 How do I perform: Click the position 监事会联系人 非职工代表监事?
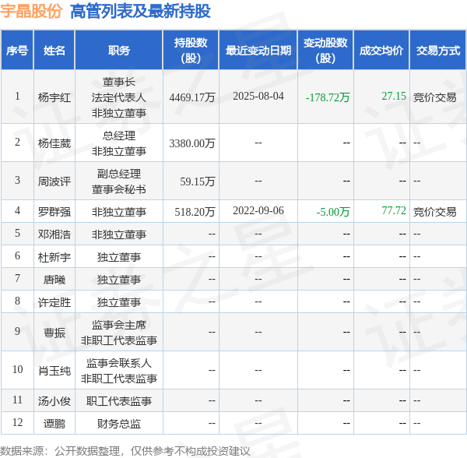tap(119, 371)
